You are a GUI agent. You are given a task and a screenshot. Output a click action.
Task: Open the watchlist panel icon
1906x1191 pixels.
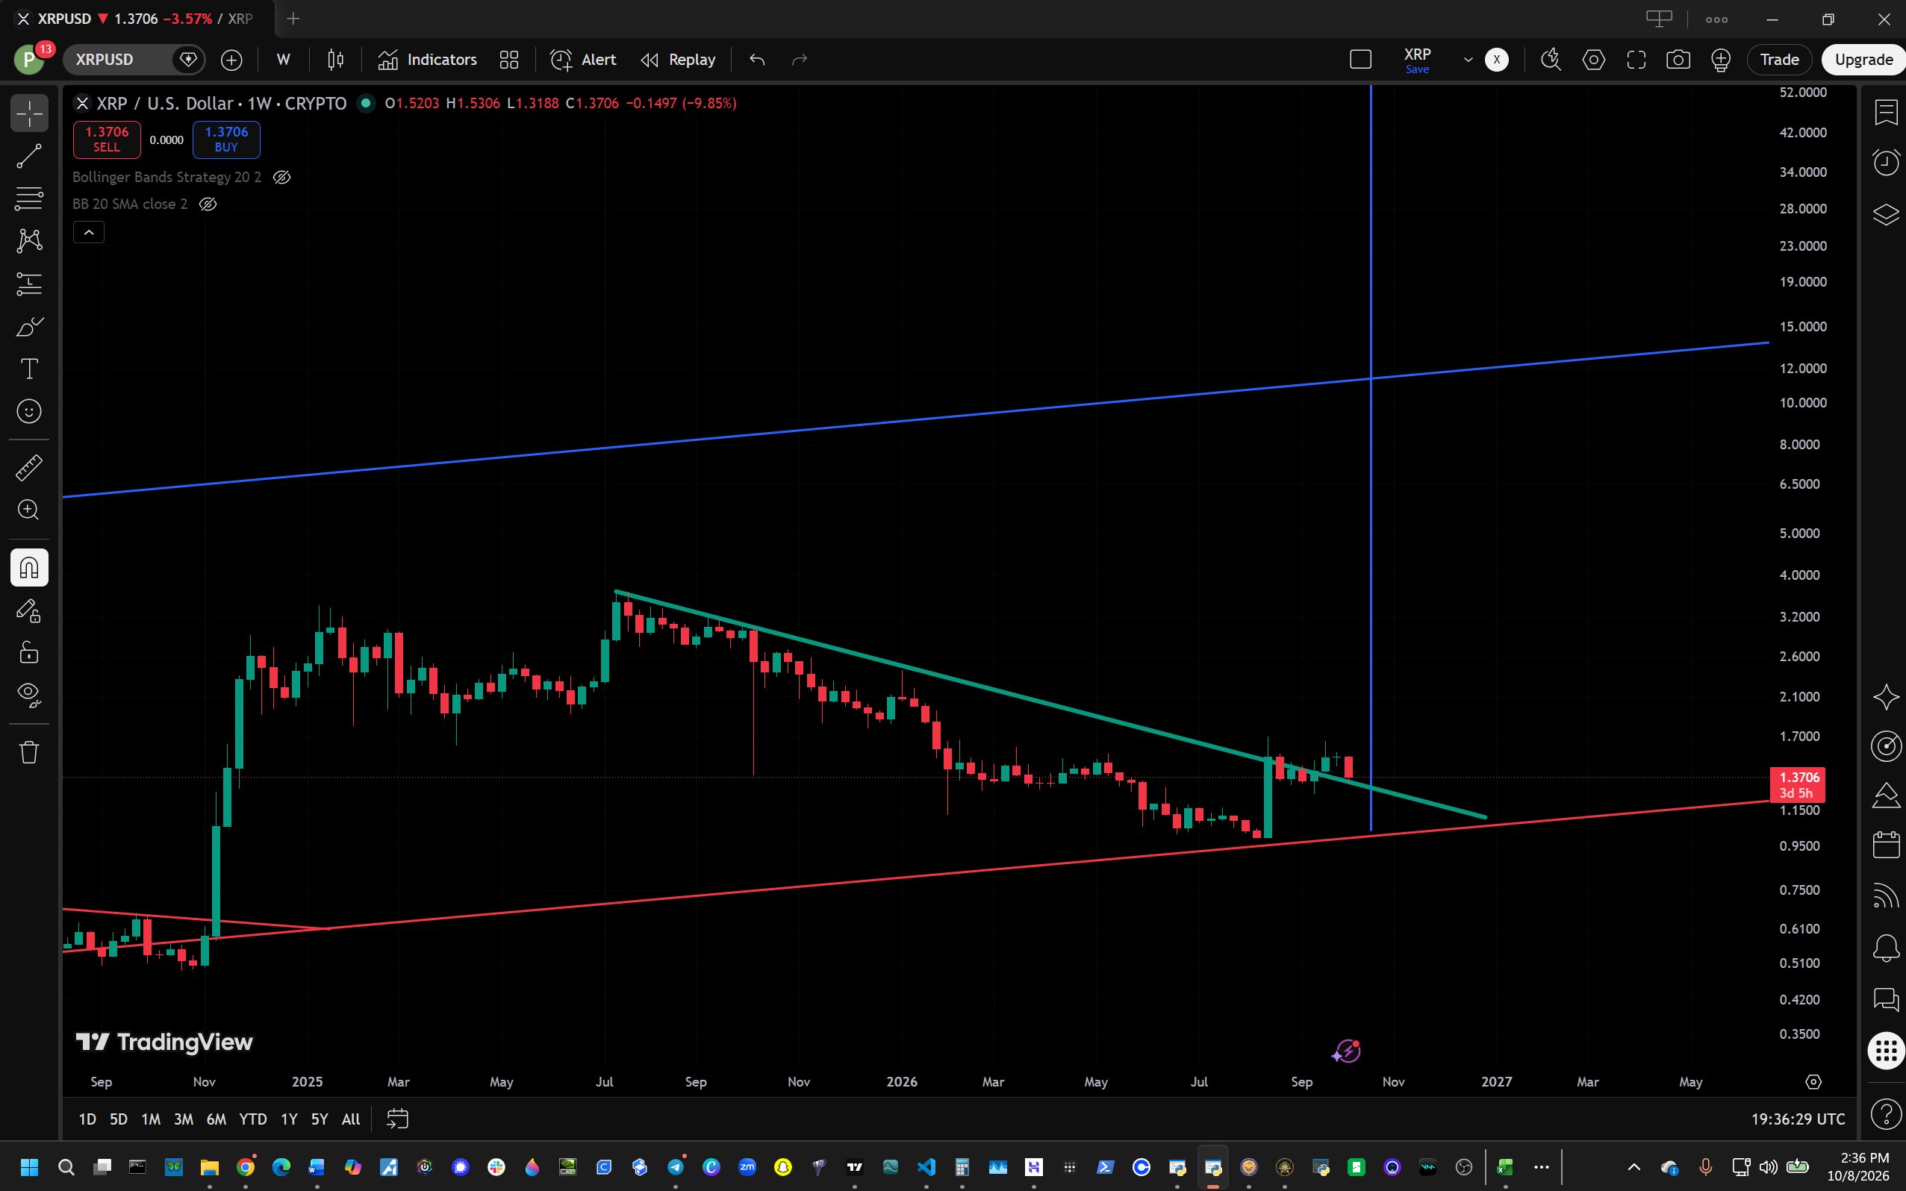[x=1886, y=113]
